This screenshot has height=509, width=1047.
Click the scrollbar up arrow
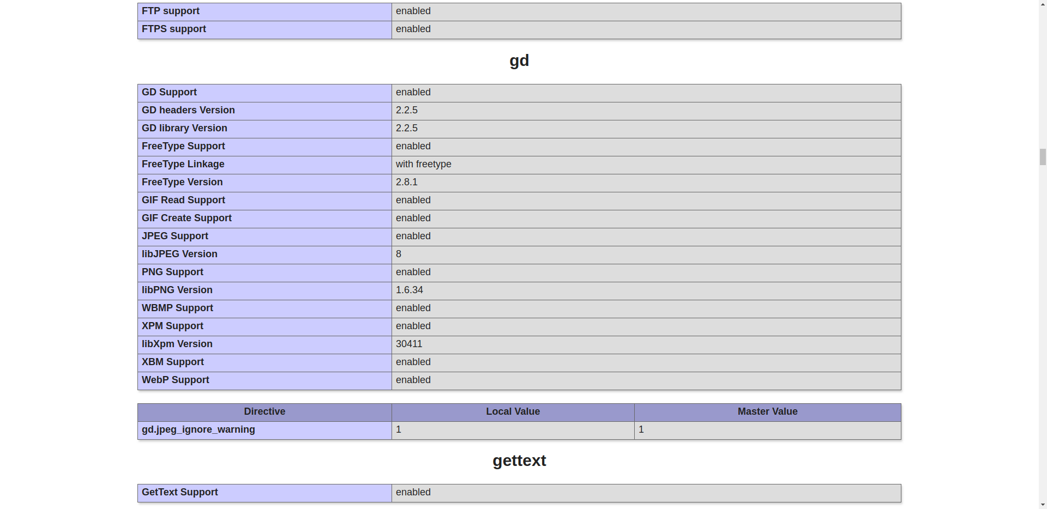pyautogui.click(x=1043, y=4)
